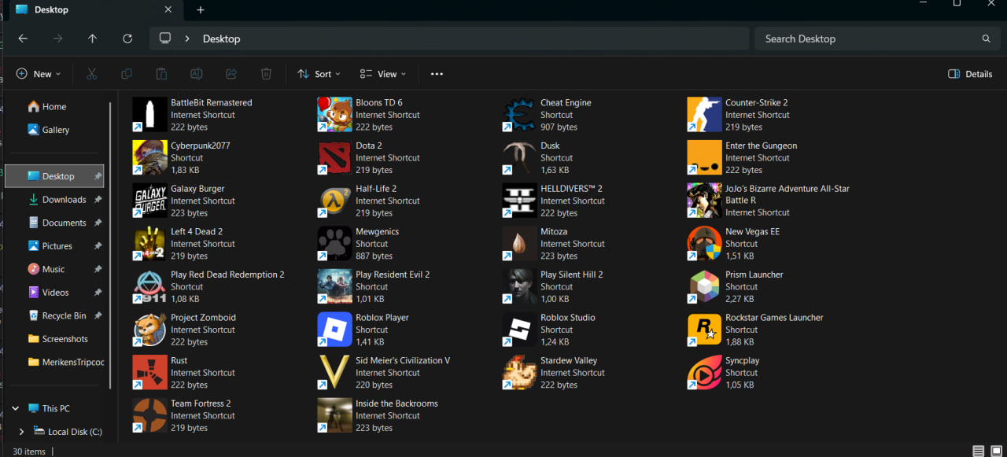Screen dimensions: 1007x457
Task: Select the Enter the Gungeon icon
Action: click(704, 157)
